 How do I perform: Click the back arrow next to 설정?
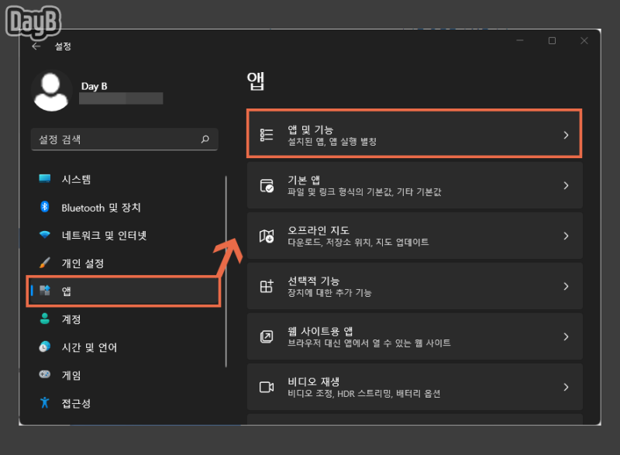click(36, 47)
